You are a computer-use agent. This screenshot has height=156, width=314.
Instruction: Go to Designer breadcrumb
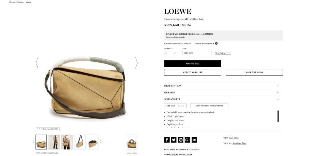[x=21, y=2]
